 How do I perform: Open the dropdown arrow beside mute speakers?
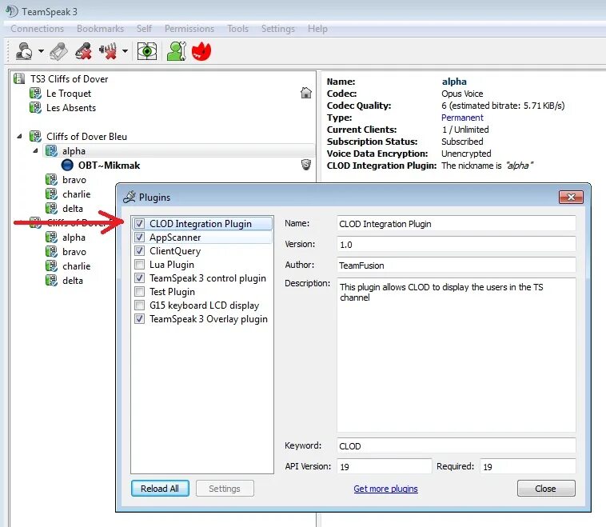[x=125, y=51]
